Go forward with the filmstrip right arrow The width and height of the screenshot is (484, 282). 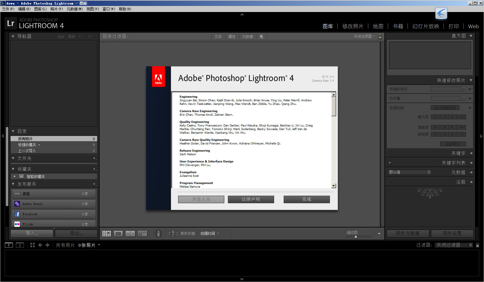click(47, 245)
